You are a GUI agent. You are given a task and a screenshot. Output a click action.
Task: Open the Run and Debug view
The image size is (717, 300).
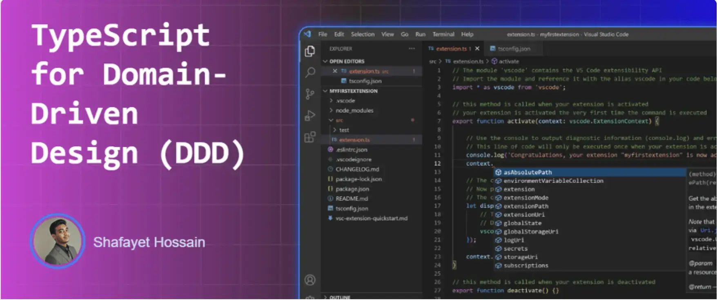click(310, 116)
